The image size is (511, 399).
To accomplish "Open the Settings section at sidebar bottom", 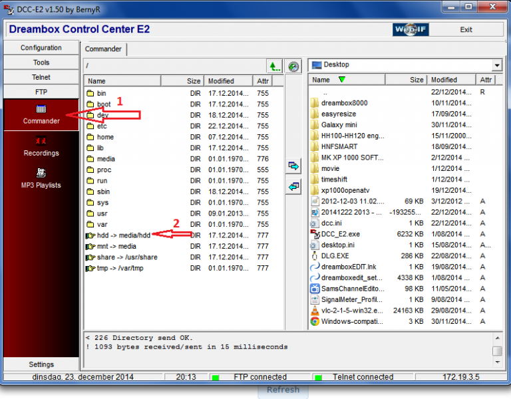I will click(41, 364).
